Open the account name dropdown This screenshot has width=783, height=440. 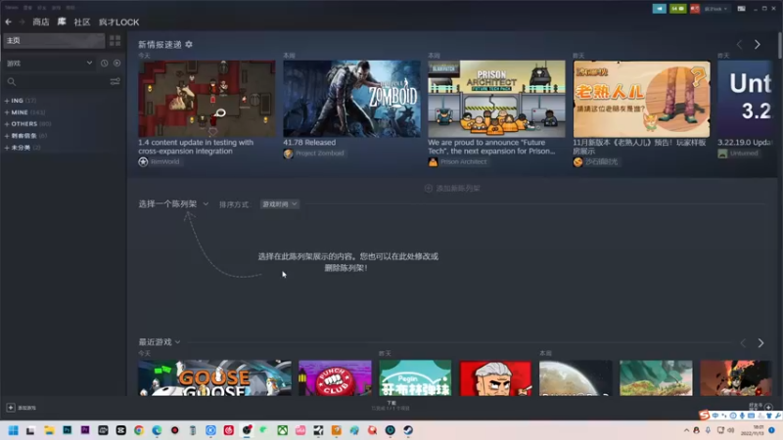715,9
